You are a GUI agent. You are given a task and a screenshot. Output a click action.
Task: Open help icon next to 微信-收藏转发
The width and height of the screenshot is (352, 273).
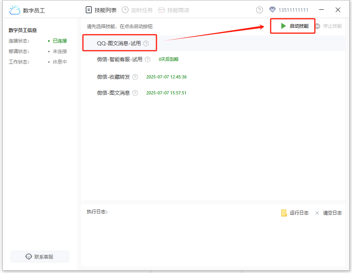tap(135, 77)
